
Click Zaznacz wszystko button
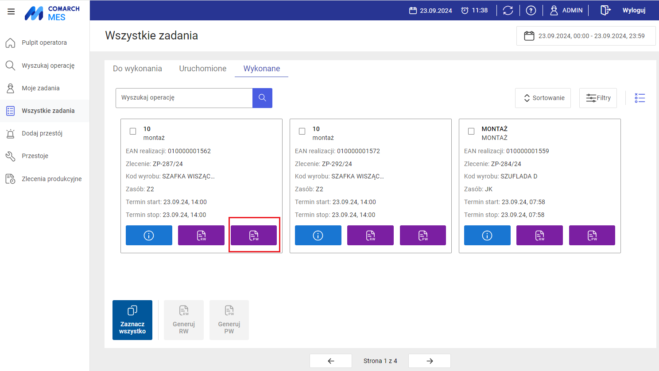132,320
